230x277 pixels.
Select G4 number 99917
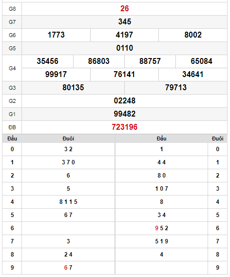click(x=56, y=75)
